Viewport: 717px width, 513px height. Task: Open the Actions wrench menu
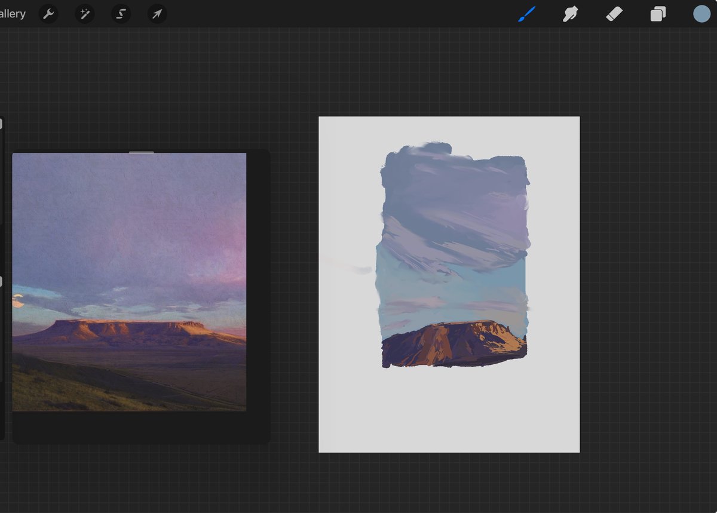tap(48, 14)
